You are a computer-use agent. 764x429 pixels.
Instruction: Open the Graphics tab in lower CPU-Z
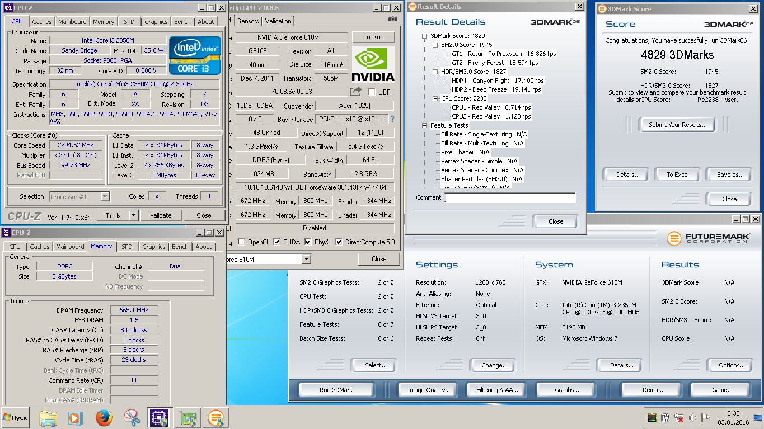(x=154, y=247)
